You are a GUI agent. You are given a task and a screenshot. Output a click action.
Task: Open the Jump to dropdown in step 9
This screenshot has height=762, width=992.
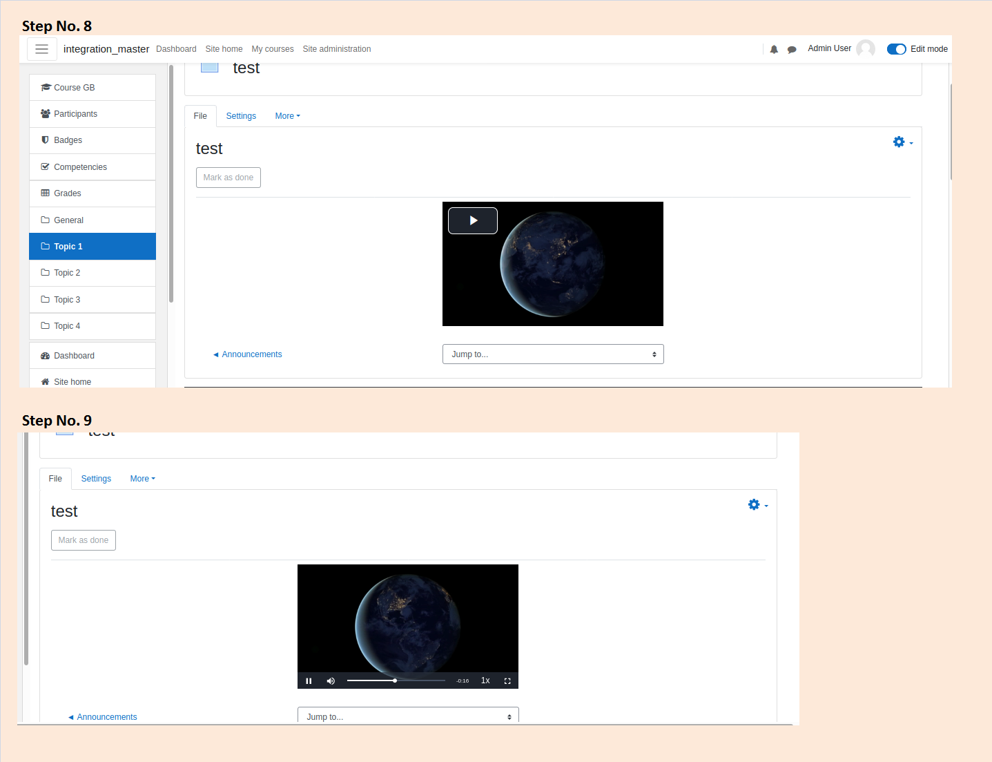[x=408, y=716]
